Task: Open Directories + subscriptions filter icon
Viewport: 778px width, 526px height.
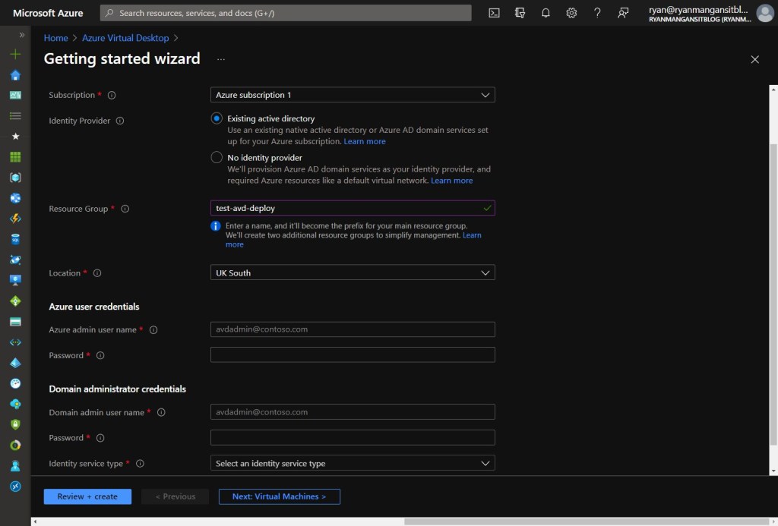Action: (520, 13)
